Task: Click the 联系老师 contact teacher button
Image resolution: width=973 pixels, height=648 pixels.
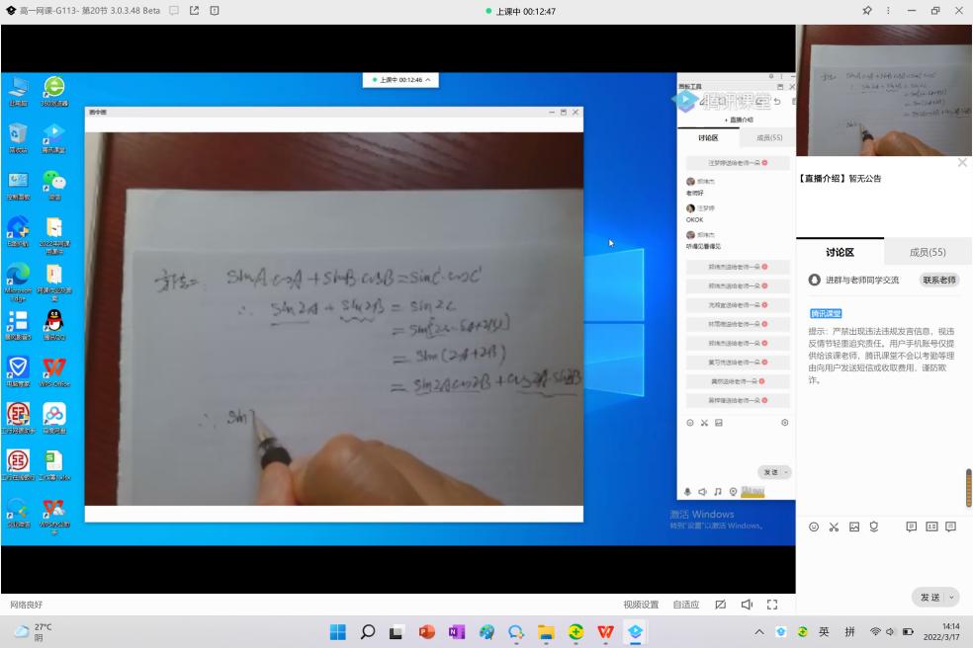Action: 939,280
